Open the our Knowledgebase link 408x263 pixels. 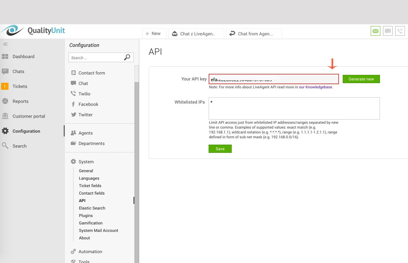pos(315,87)
